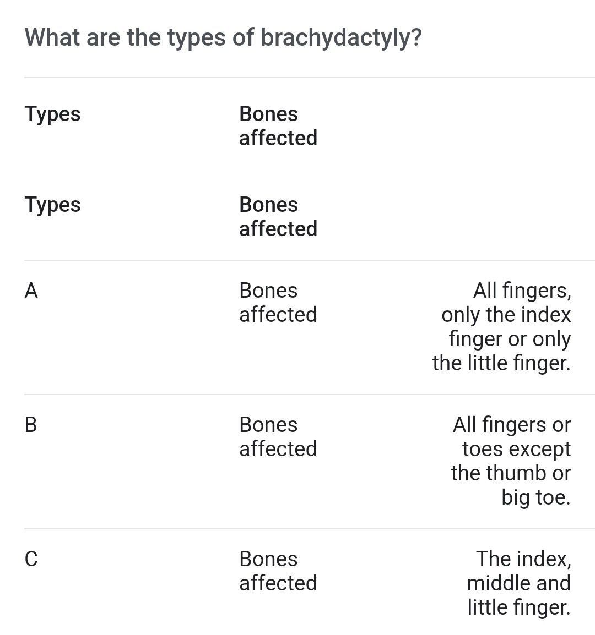Click the divider line below the heading
Screen dimensions: 595x635
[x=309, y=78]
